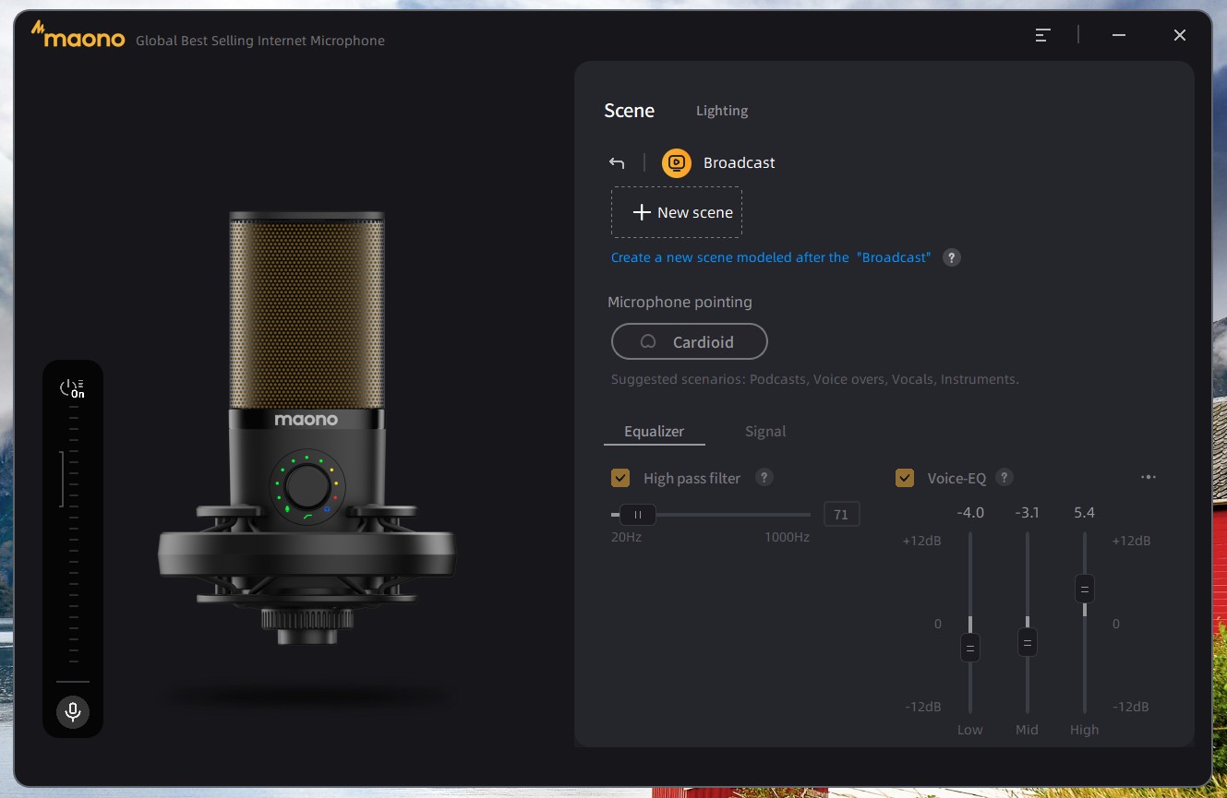
Task: Open Voice-EQ more options menu
Action: click(1149, 477)
